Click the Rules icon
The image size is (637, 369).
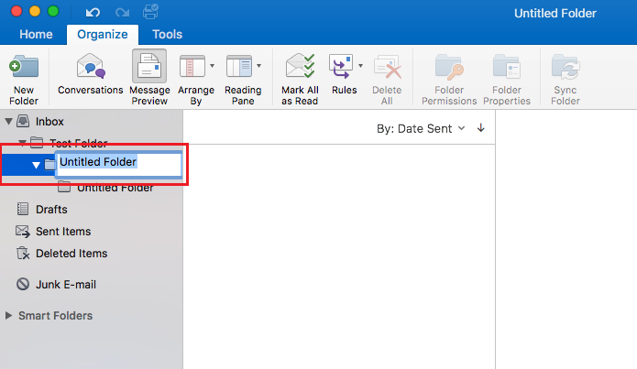pos(341,66)
